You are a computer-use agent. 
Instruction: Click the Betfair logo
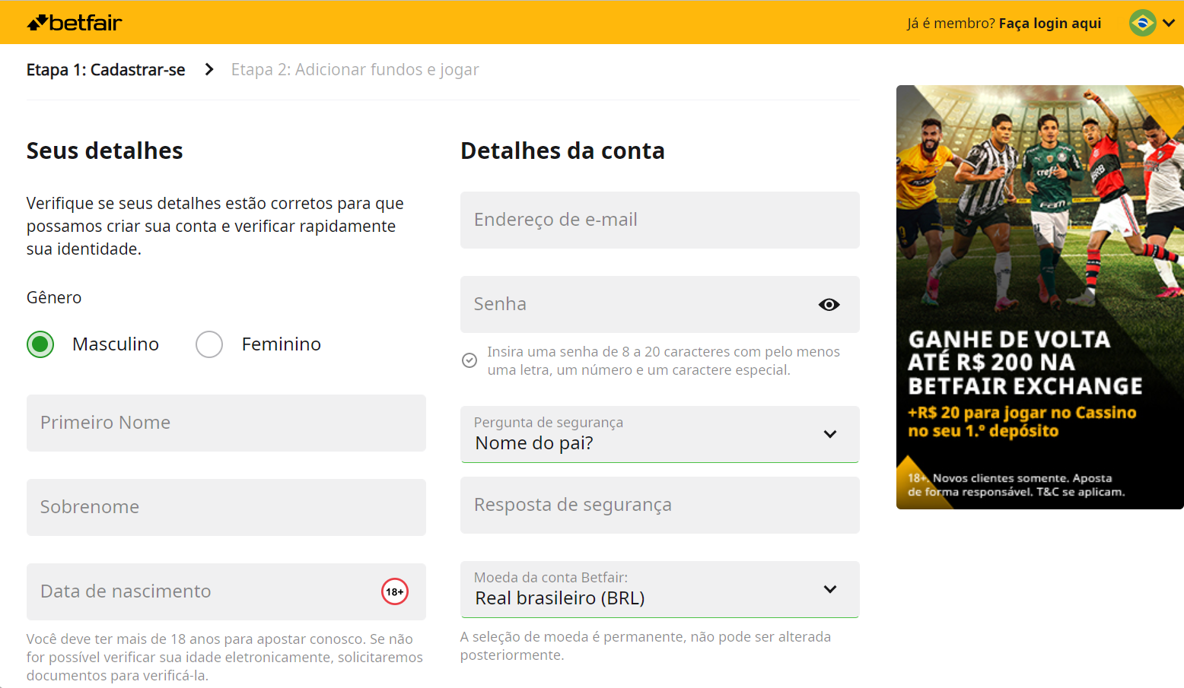pos(75,23)
